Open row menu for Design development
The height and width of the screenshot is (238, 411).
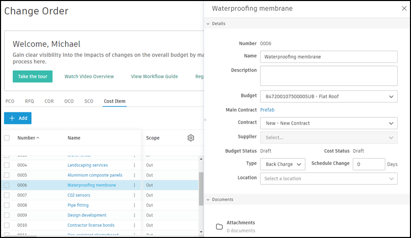tap(135, 215)
